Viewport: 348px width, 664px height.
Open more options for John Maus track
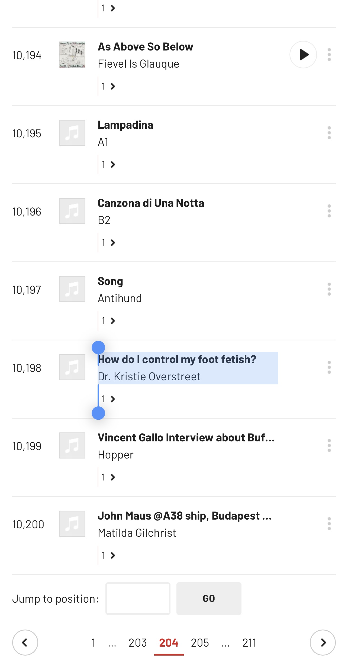[x=329, y=524]
